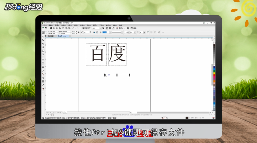Click the new document tab plus button
257x143 pixels.
coord(70,36)
